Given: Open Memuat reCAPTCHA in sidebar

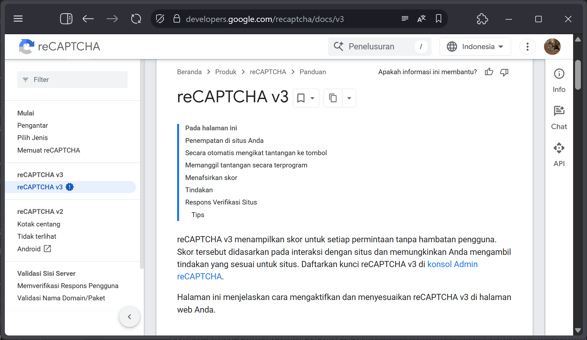Looking at the screenshot, I should coord(48,150).
